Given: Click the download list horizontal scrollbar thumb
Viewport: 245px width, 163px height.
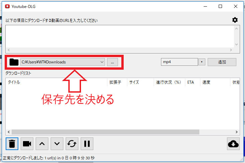Looking at the screenshot, I should [x=105, y=132].
